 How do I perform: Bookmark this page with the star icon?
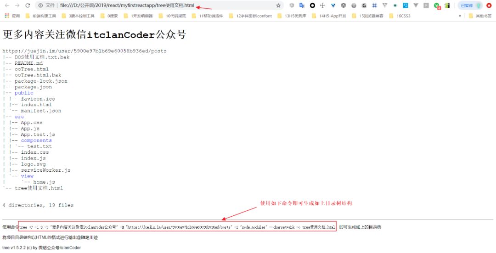click(278, 6)
